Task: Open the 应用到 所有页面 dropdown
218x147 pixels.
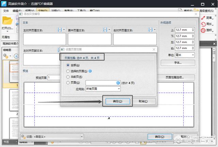Action: (x=103, y=89)
